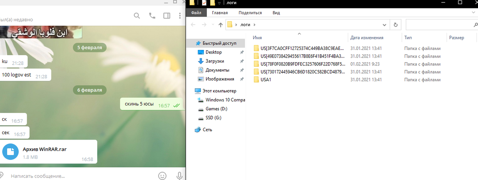Viewport: 478px width, 180px height.
Task: Unpin Загрузки using its pin icon
Action: click(242, 61)
